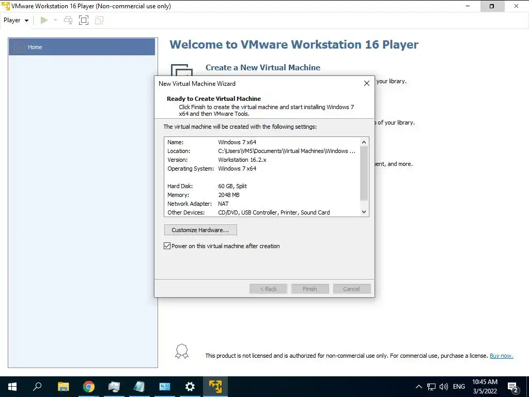
Task: Enter full screen mode icon
Action: (x=83, y=20)
